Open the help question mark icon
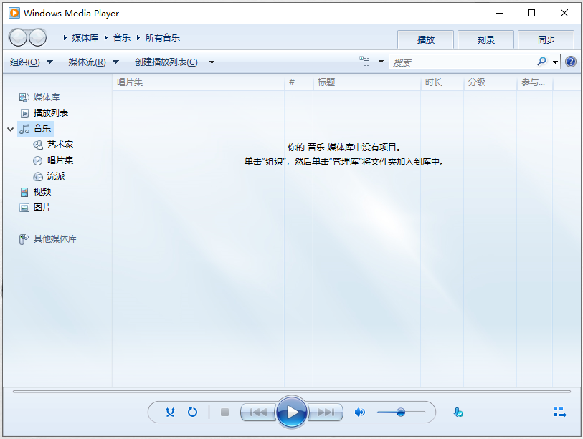The width and height of the screenshot is (583, 439). (x=571, y=62)
